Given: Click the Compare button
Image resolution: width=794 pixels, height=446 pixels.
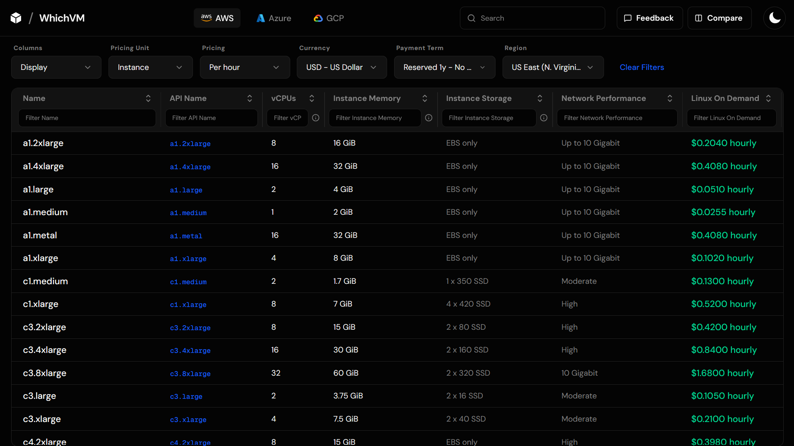Looking at the screenshot, I should point(719,18).
